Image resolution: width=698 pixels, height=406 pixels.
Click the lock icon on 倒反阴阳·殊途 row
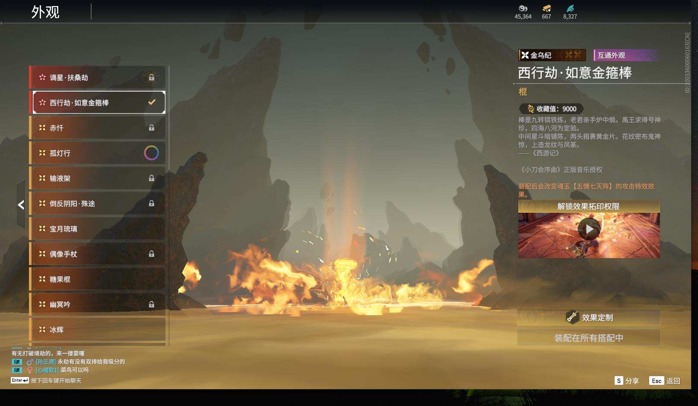click(152, 204)
